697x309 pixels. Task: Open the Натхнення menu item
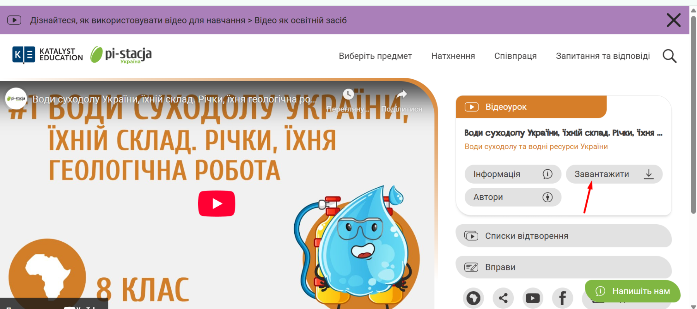coord(453,56)
